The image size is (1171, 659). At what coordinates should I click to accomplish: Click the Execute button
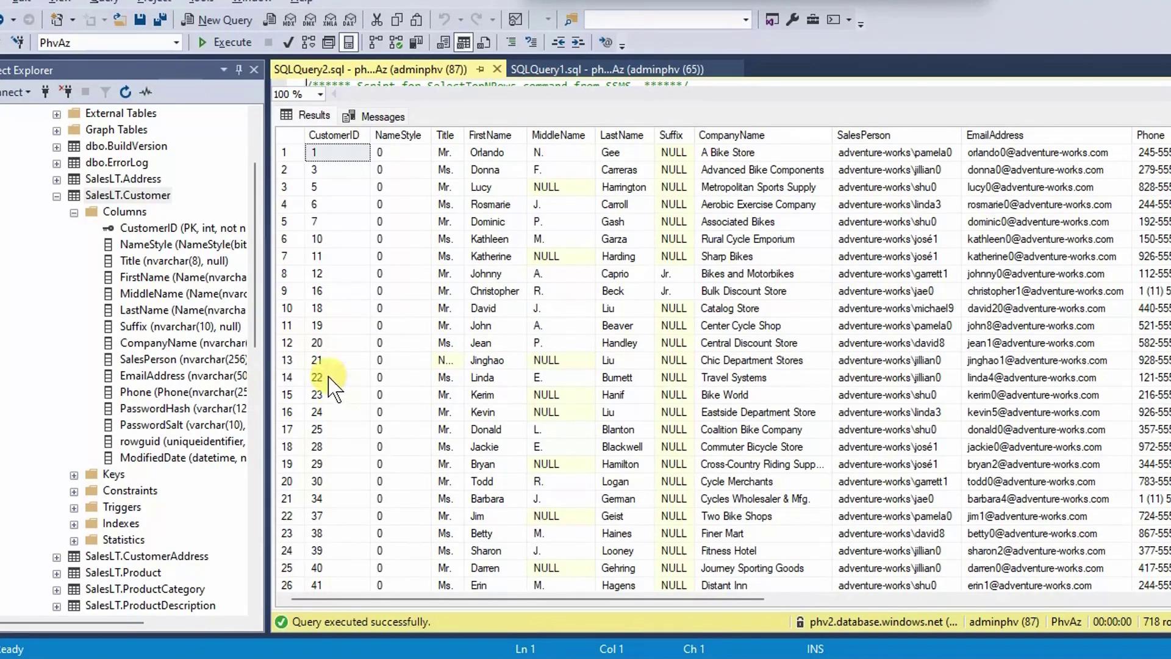224,43
